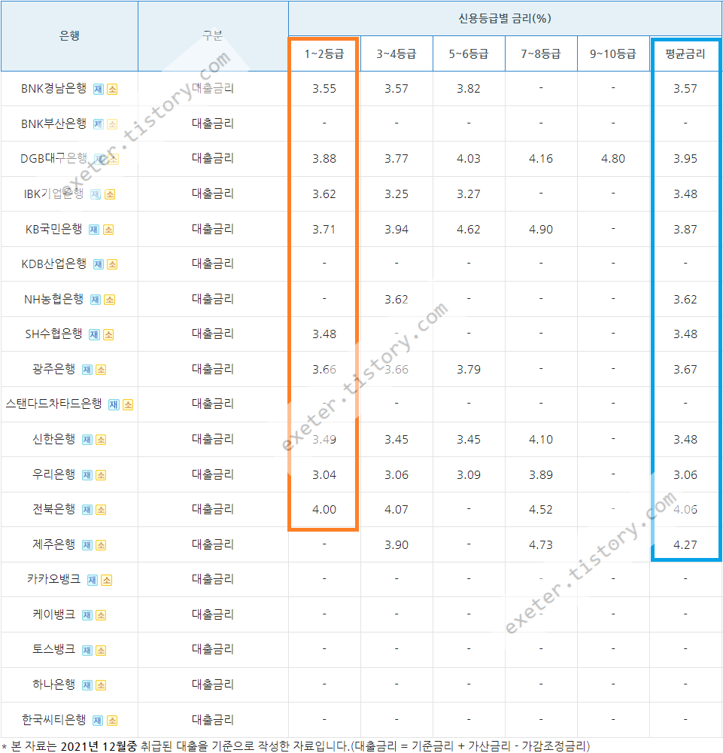Click the blue 재 icon next to 신한은행

pos(87,440)
